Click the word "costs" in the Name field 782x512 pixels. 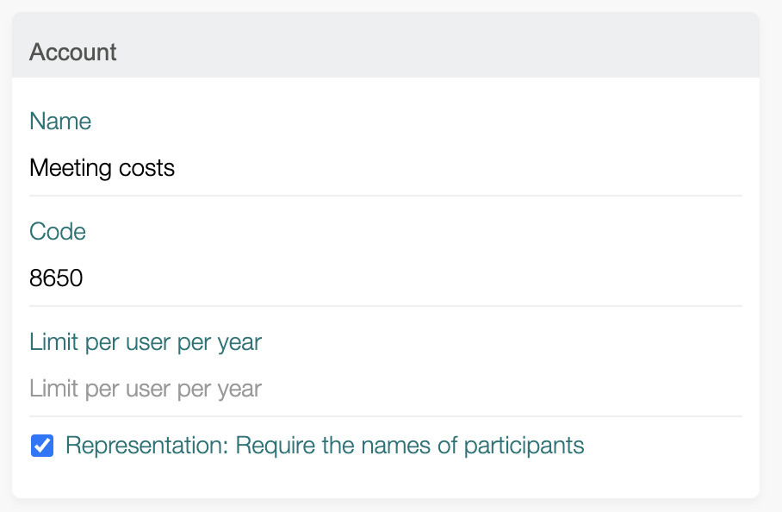(147, 167)
